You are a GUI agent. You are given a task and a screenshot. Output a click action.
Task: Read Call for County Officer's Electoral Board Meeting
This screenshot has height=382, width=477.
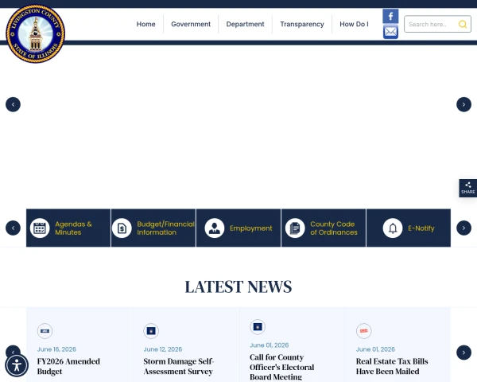pos(281,367)
